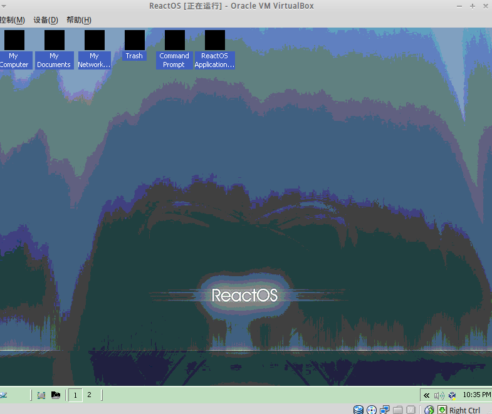Switch to virtual desktop 1
This screenshot has width=492, height=414.
(75, 395)
